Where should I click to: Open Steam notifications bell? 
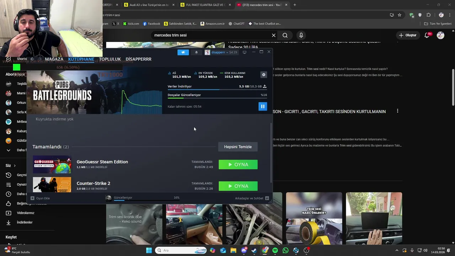(196, 52)
